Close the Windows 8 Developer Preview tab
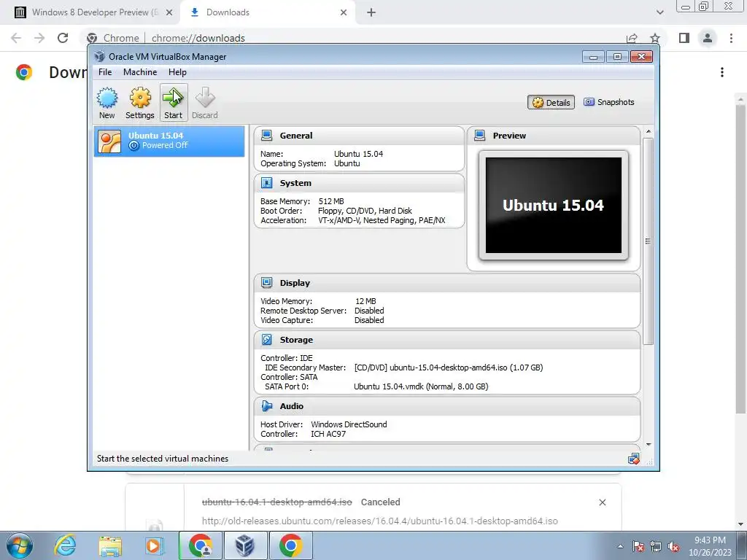The width and height of the screenshot is (747, 560). click(x=169, y=12)
